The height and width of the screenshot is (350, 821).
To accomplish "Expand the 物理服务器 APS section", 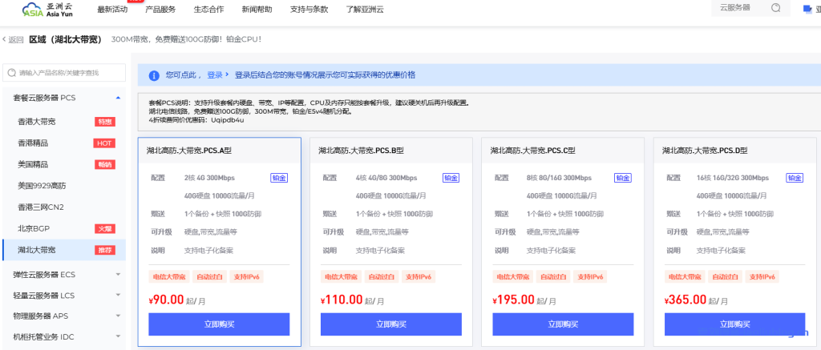I will (x=118, y=316).
